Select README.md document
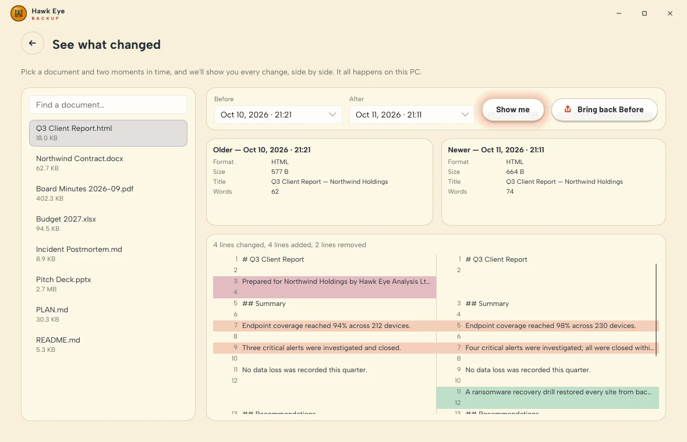The height and width of the screenshot is (442, 687). [108, 344]
